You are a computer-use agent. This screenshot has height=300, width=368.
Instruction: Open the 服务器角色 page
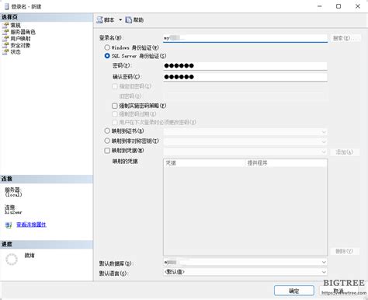point(23,32)
